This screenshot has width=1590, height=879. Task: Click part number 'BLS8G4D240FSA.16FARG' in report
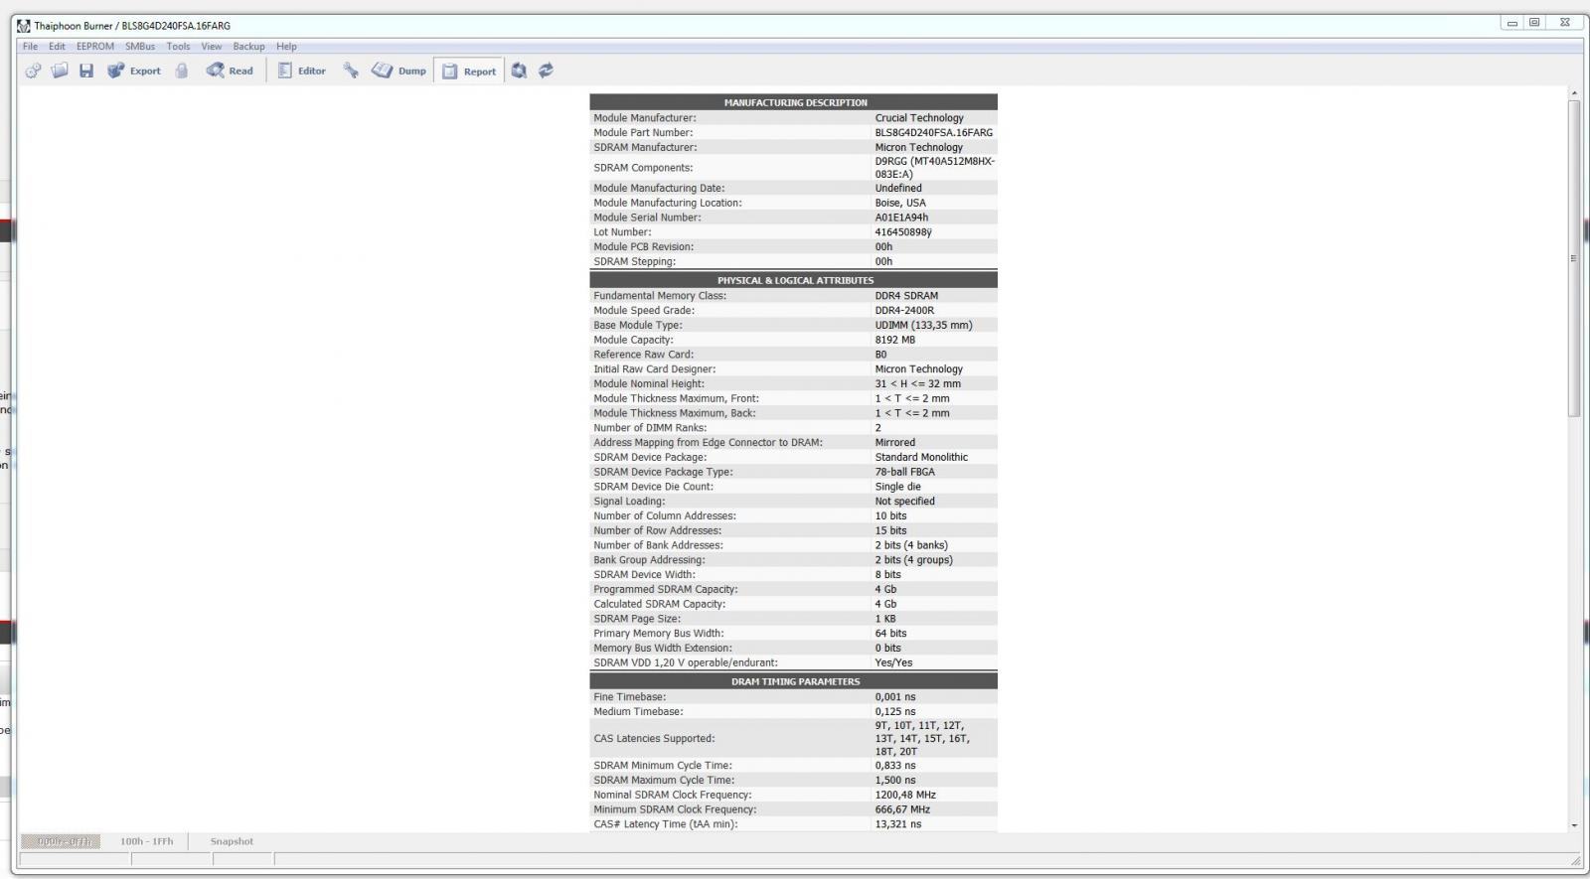tap(933, 132)
